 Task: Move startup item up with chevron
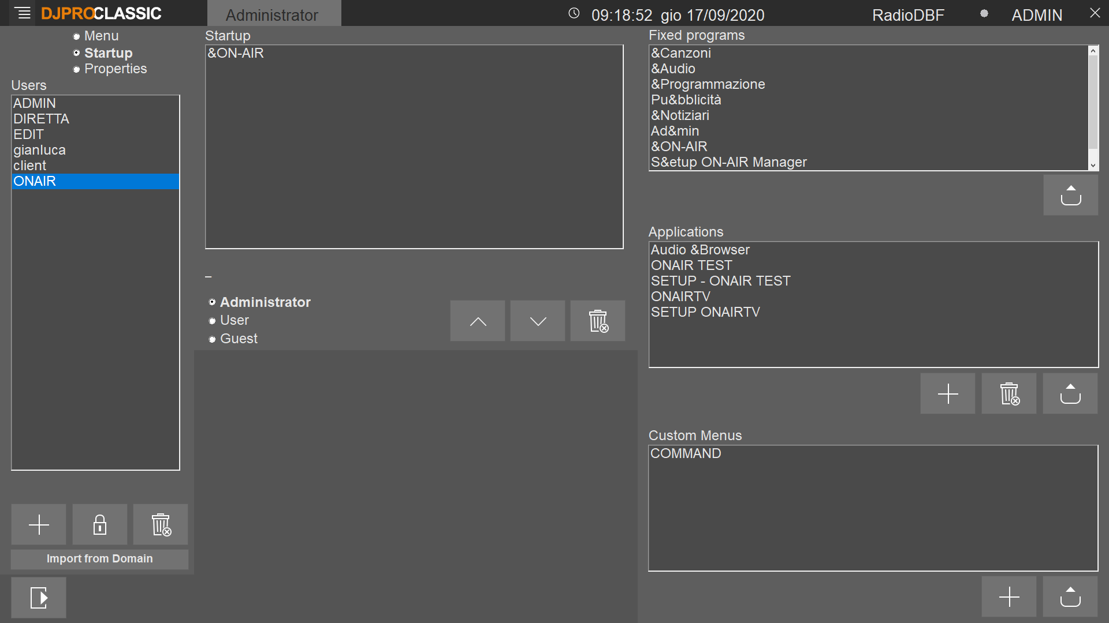478,321
